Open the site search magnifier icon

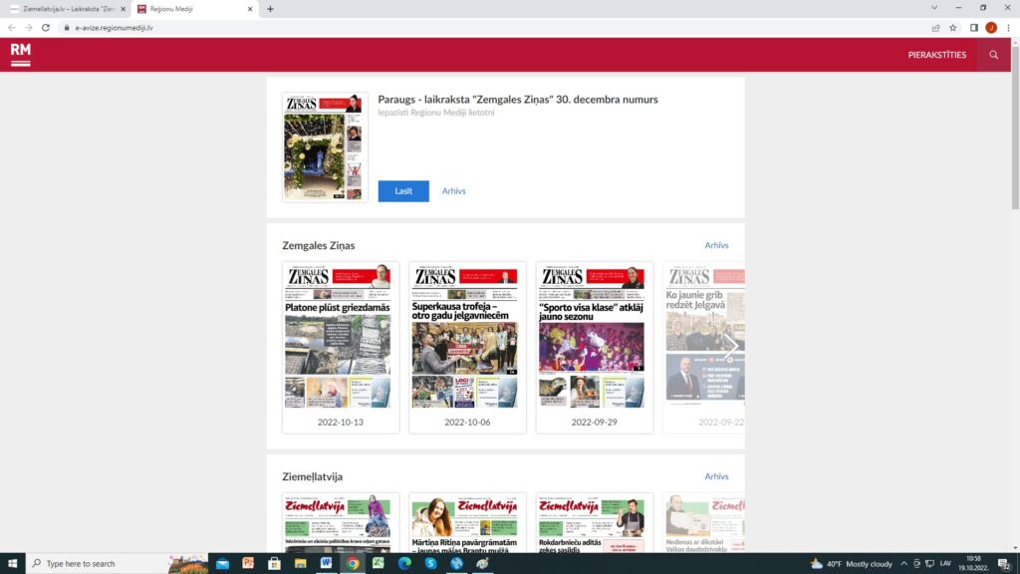tap(993, 55)
